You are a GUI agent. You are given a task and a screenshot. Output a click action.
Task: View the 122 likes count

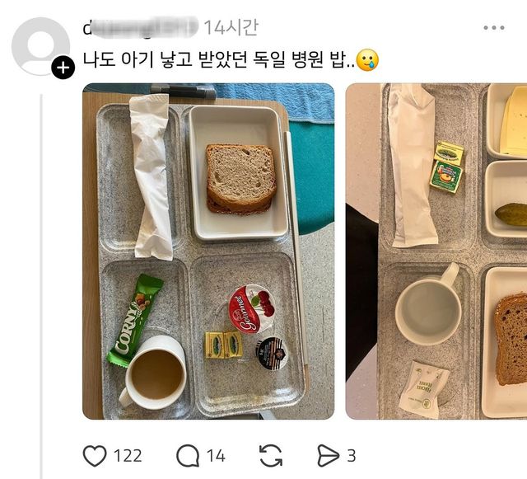click(128, 456)
